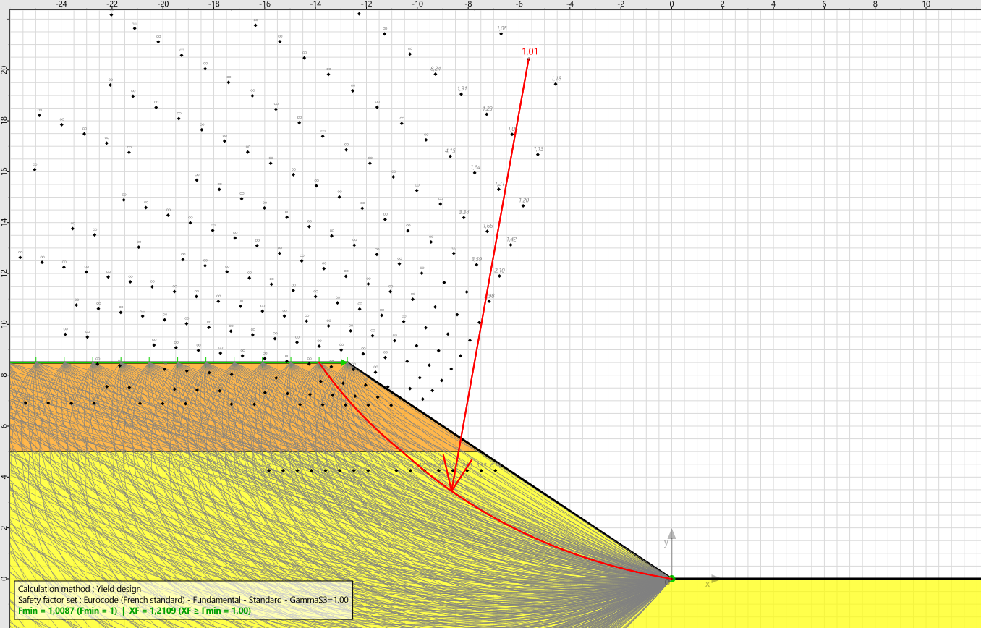Click the 10 tick on the horizontal ruler
Screen dimensions: 981x628
coord(926,4)
